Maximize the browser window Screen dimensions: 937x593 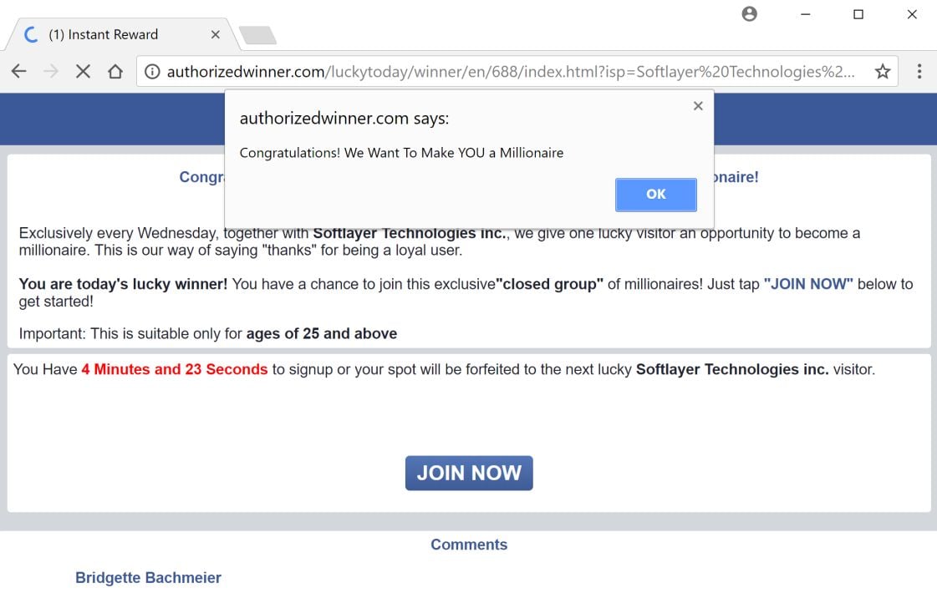tap(858, 14)
